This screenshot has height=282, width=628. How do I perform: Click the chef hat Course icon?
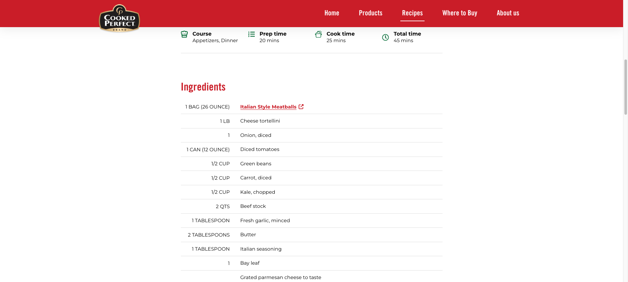(184, 34)
